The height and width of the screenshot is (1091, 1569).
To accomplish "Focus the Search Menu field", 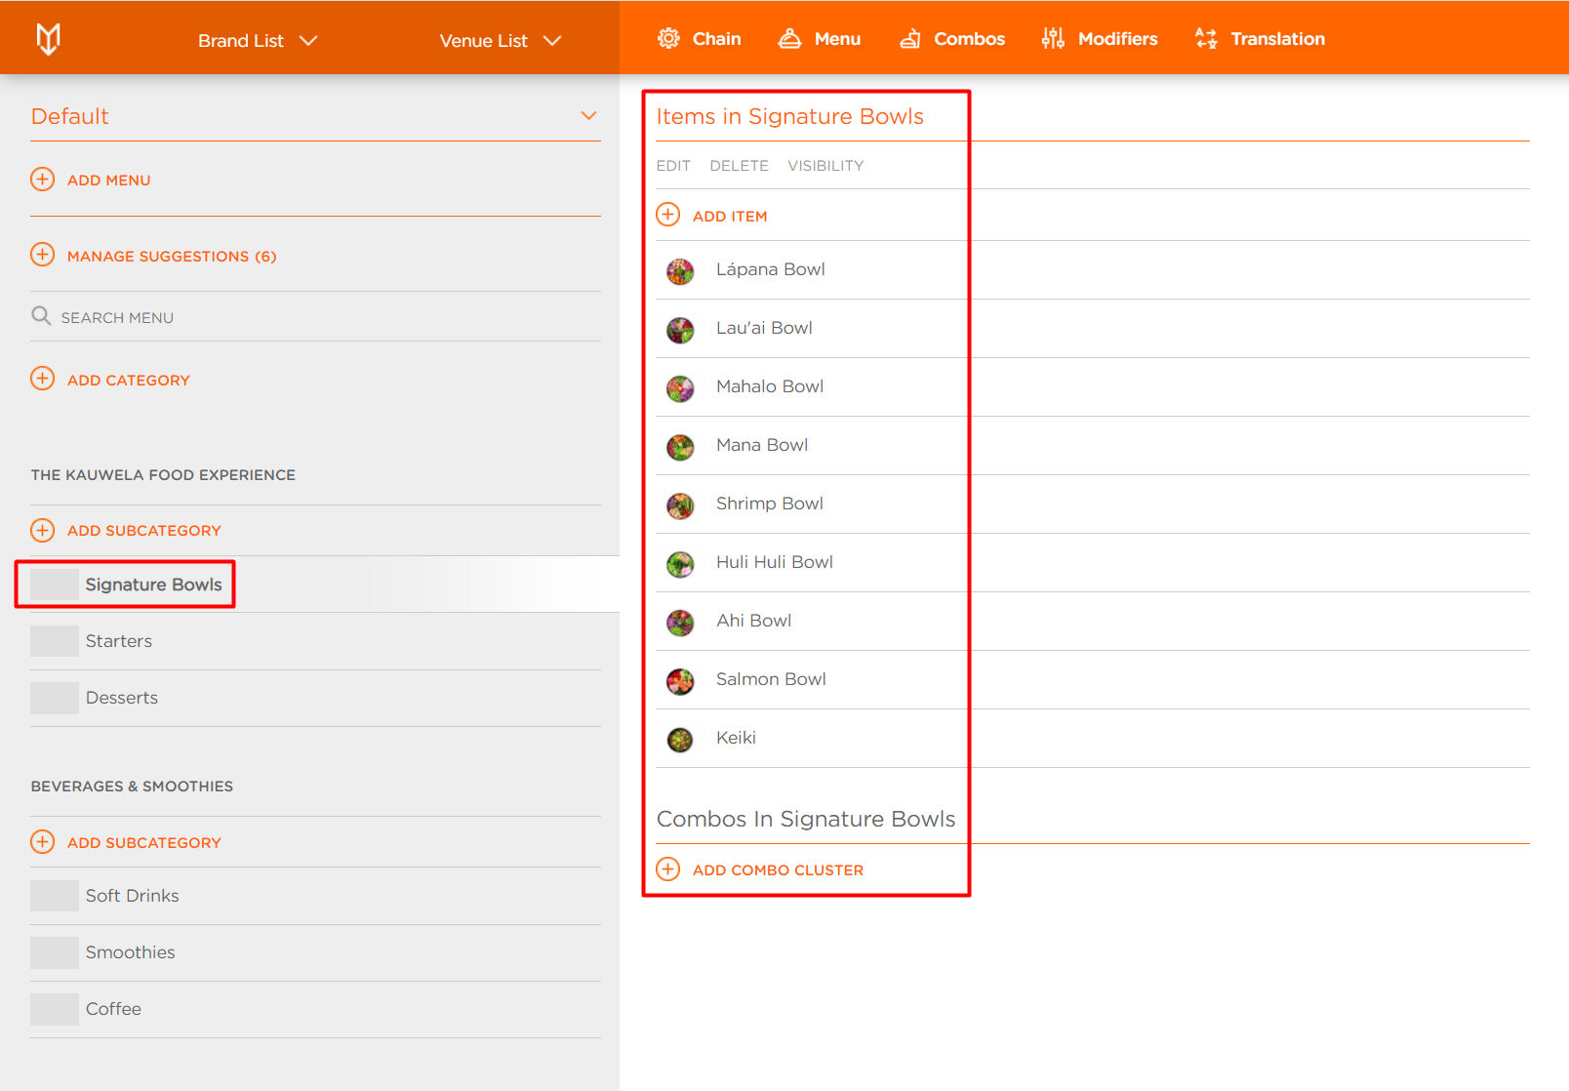I will (315, 317).
